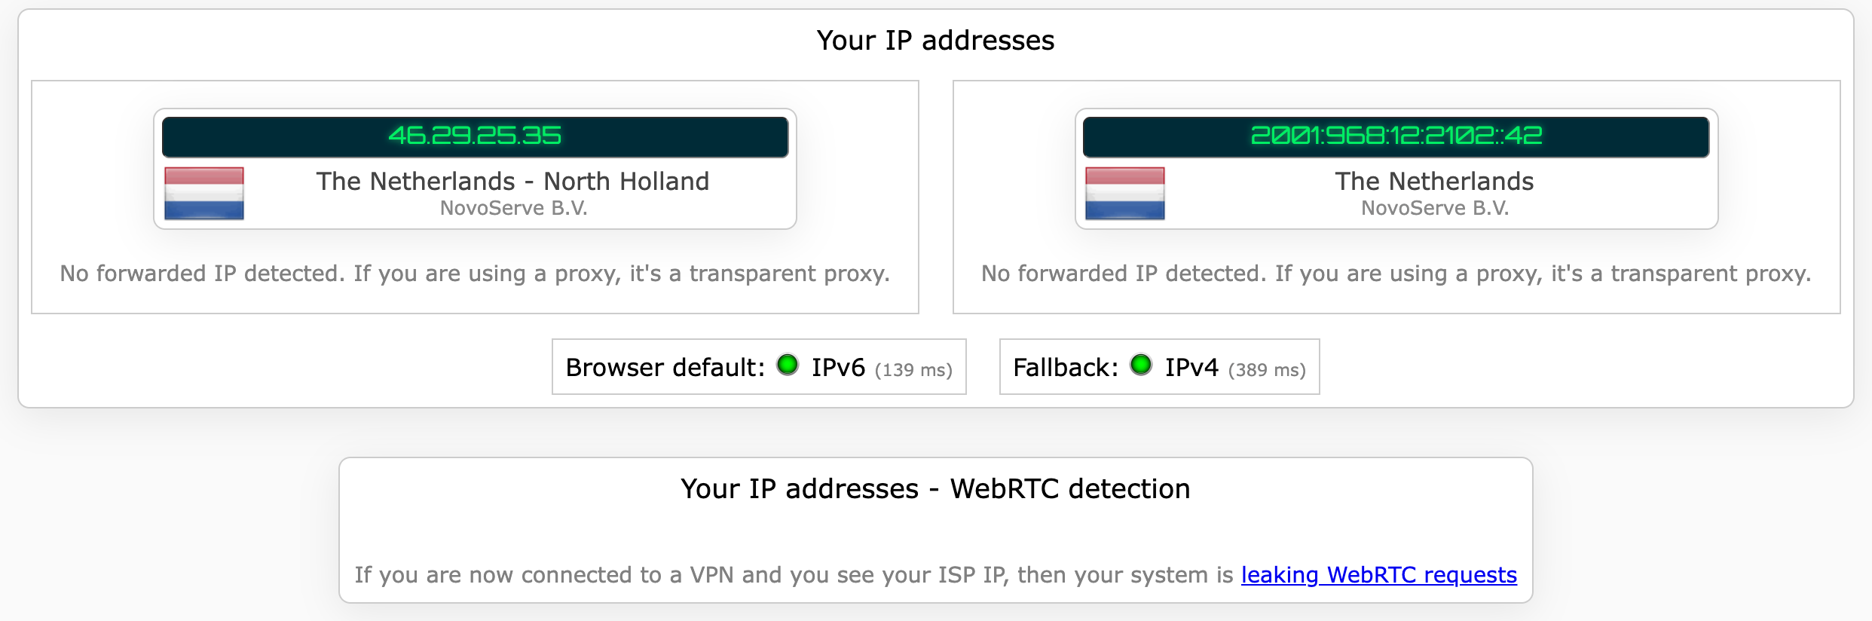
Task: Open the "leaking WebRTC requests" link
Action: click(x=1378, y=575)
